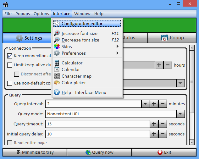Open the Help menu in menu bar
Screen dimensions: 199x159
click(x=99, y=14)
